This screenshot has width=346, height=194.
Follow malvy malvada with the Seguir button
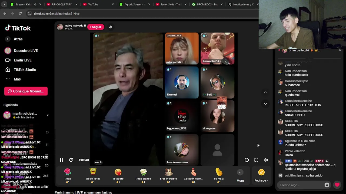95,27
